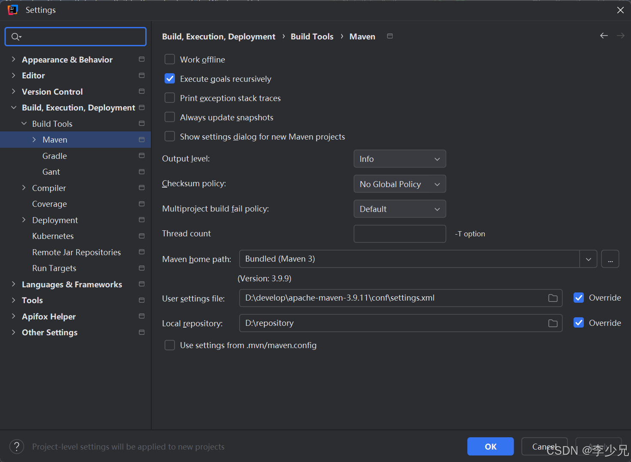This screenshot has height=462, width=631.
Task: Click project-level icon beside Coverage
Action: point(142,204)
